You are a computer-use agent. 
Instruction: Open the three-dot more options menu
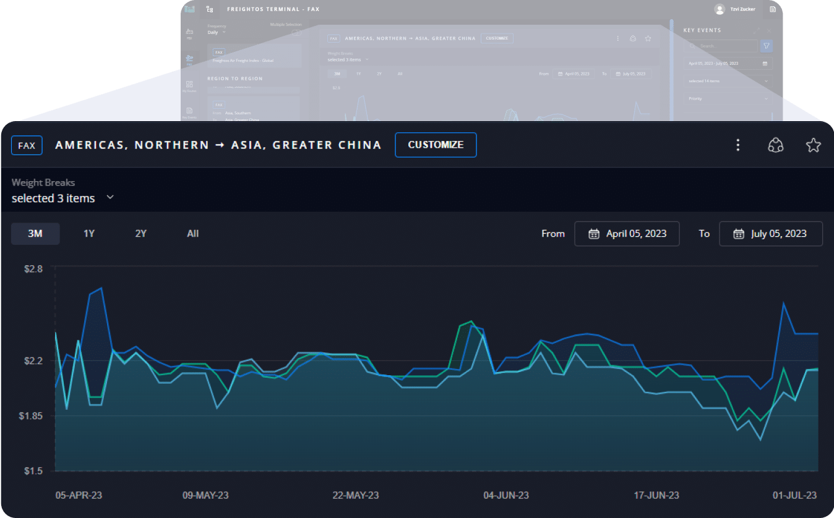click(x=737, y=145)
